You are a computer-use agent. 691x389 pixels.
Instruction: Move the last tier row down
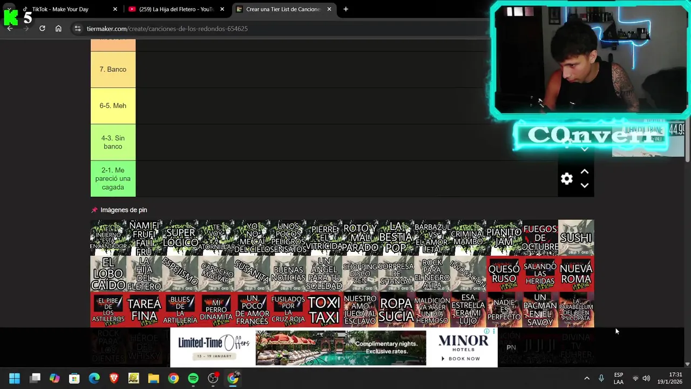click(585, 185)
